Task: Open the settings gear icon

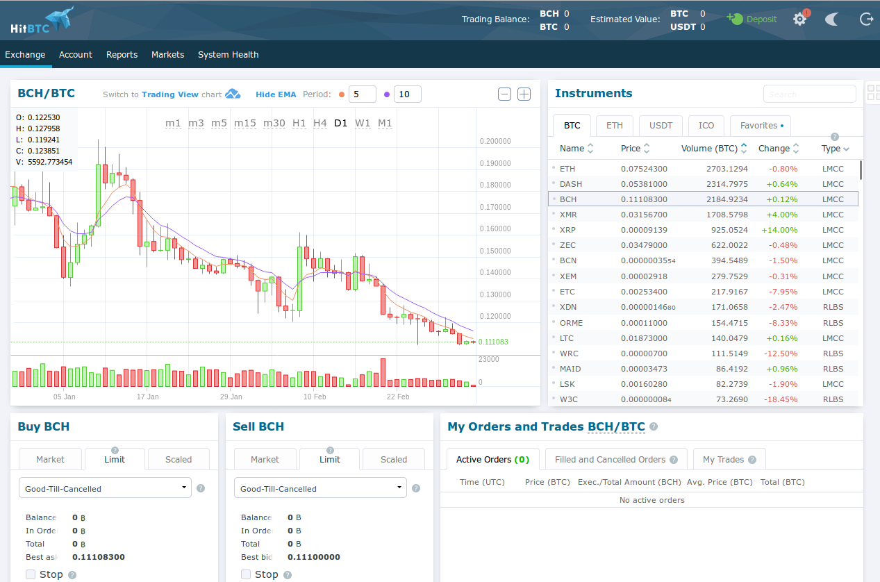Action: 799,19
